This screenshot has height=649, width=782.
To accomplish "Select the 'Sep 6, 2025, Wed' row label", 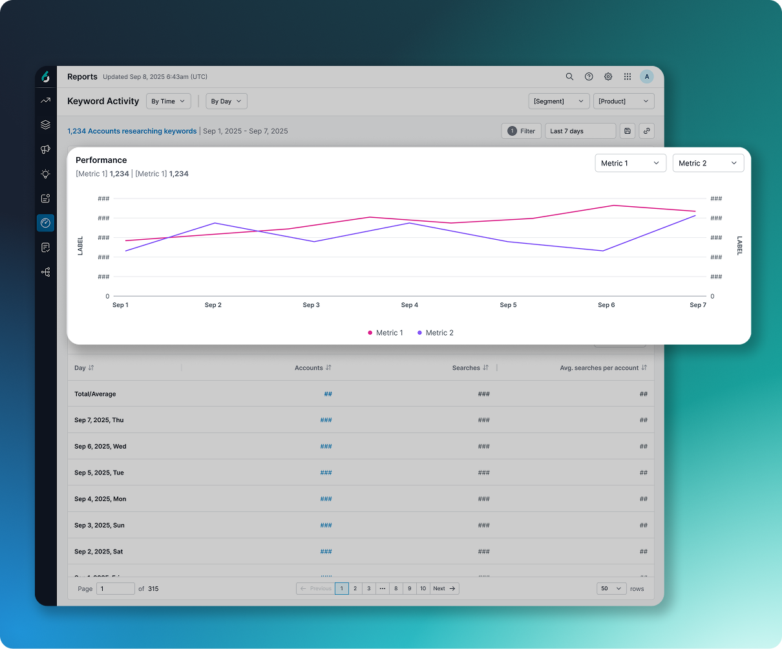I will pos(100,446).
